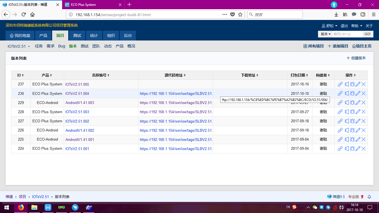Sort the table by 打包日期 column
The width and height of the screenshot is (379, 213).
click(x=299, y=75)
